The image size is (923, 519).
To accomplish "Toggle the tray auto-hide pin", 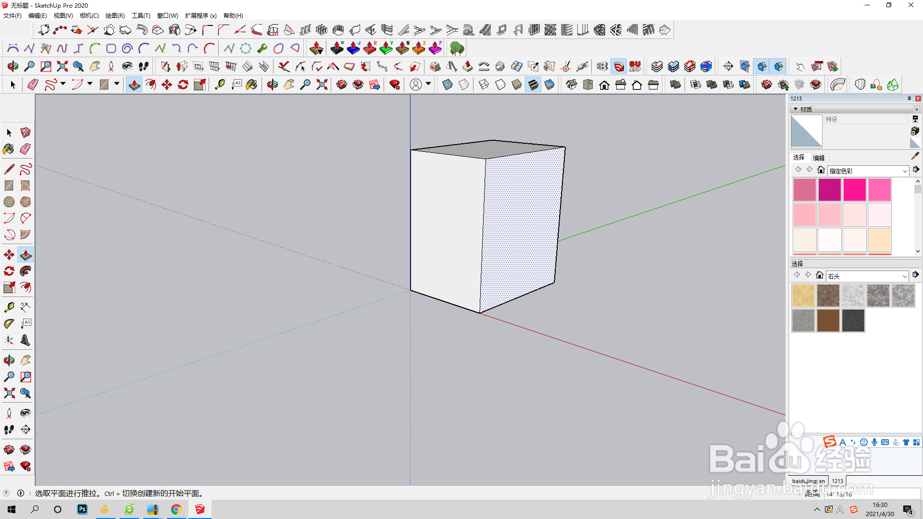I will pos(909,99).
